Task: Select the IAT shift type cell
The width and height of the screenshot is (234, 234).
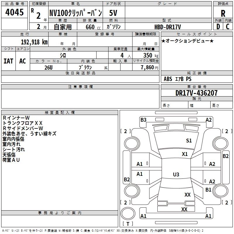Action: point(8,61)
